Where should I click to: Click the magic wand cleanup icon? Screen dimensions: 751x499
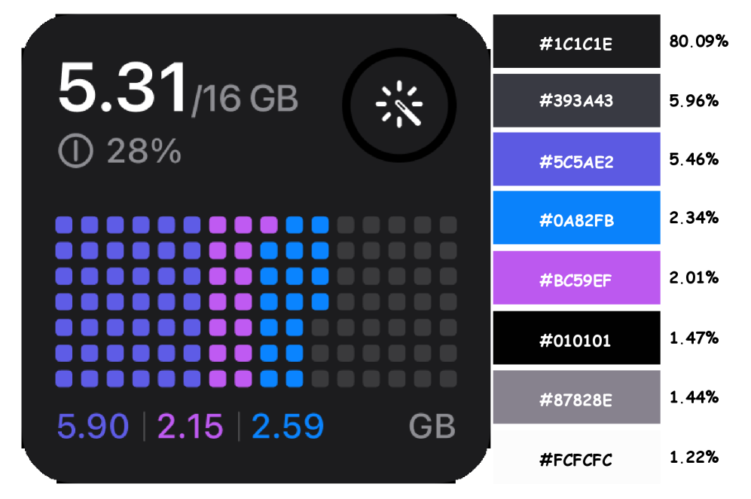399,104
